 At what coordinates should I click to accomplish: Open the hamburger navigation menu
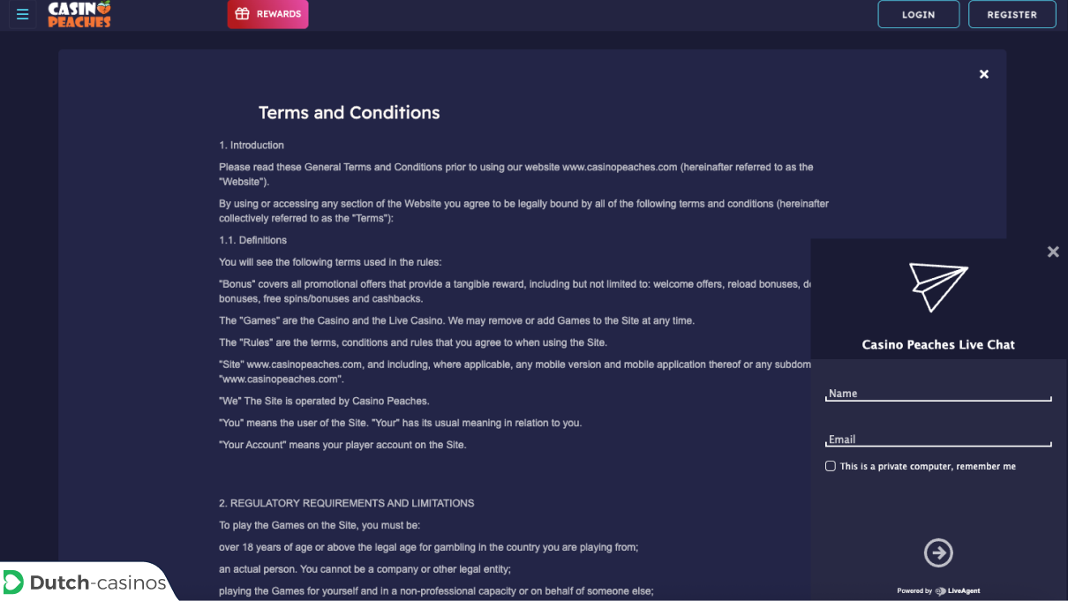click(x=23, y=14)
